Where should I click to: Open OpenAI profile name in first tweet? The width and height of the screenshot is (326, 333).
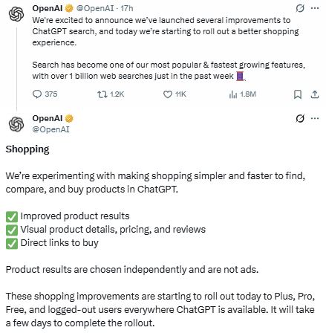click(x=48, y=8)
